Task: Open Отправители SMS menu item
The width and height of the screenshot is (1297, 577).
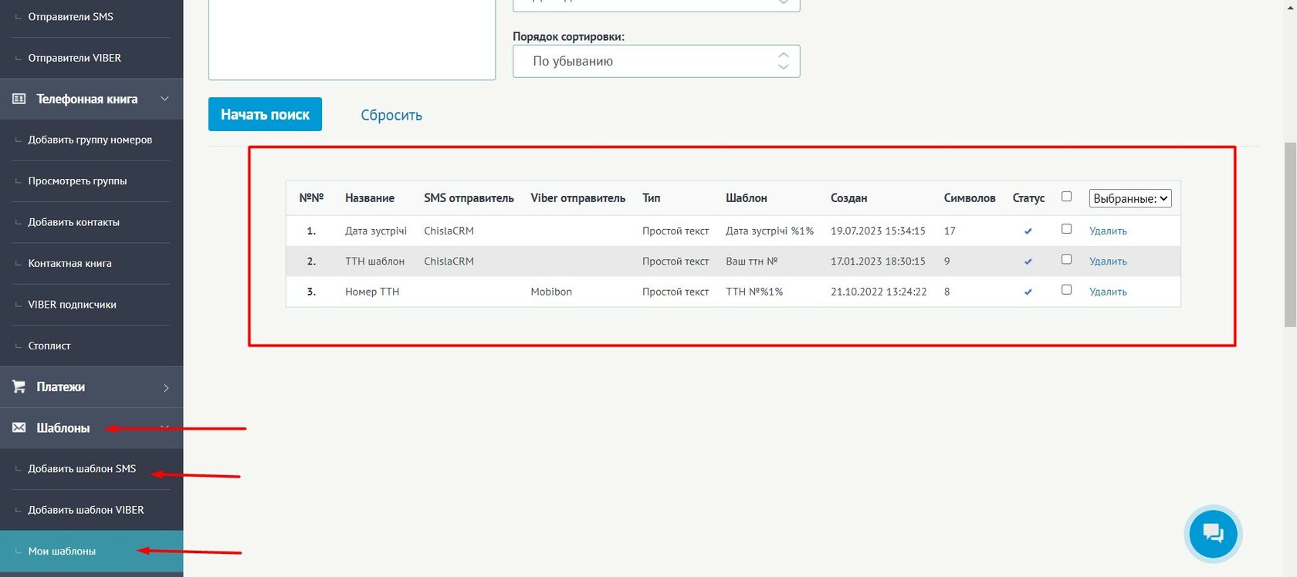Action: point(70,16)
